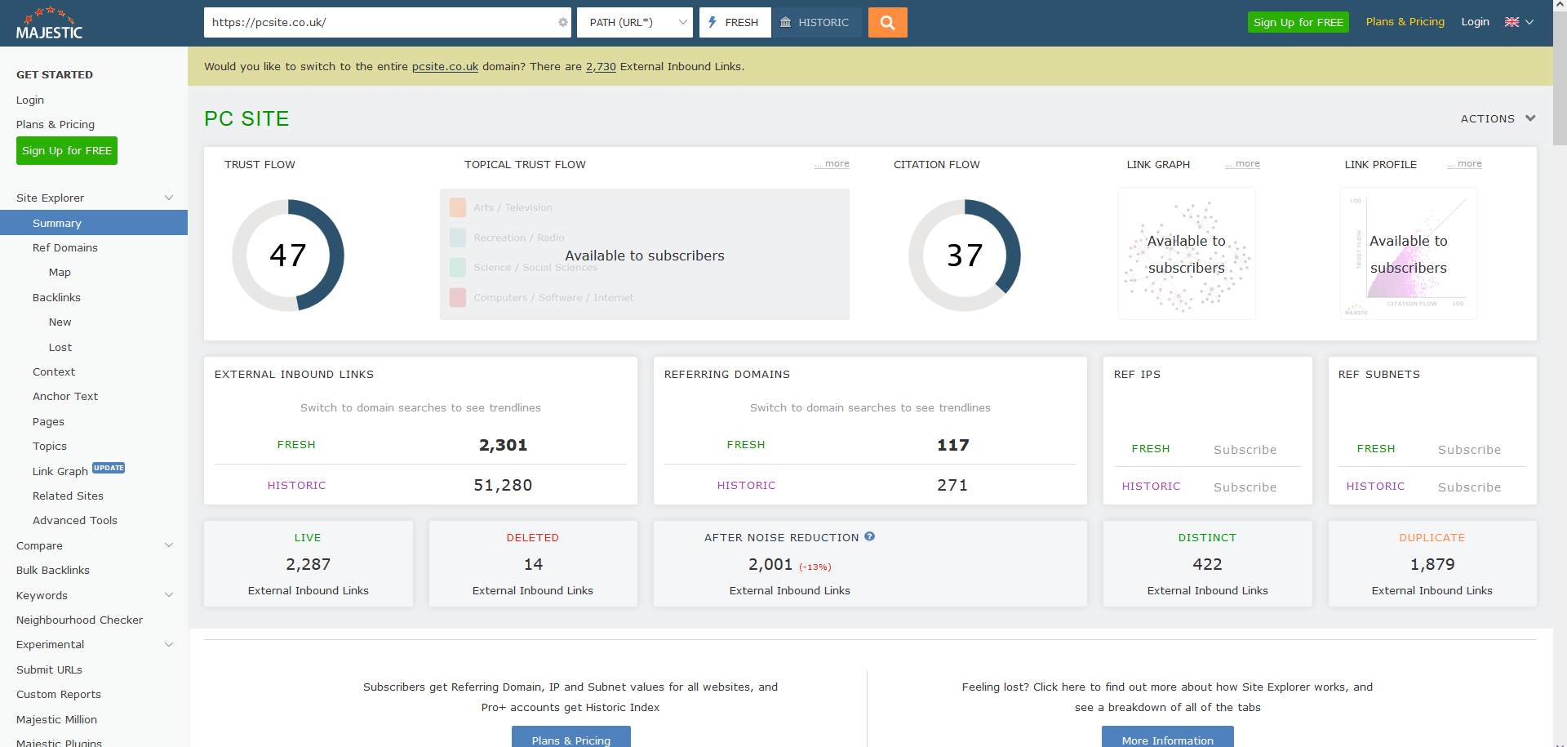Screen dimensions: 1567x747
Task: Open Summary in the sidebar
Action: click(94, 223)
